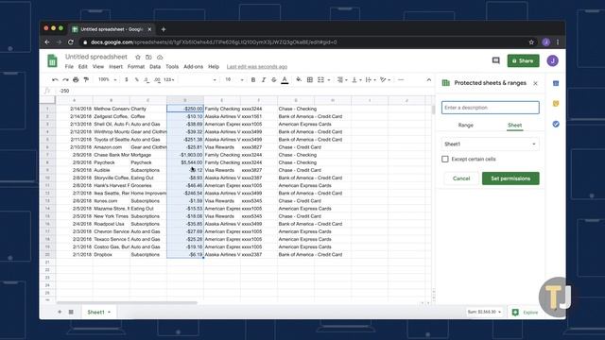Format as percent icon

click(x=136, y=79)
